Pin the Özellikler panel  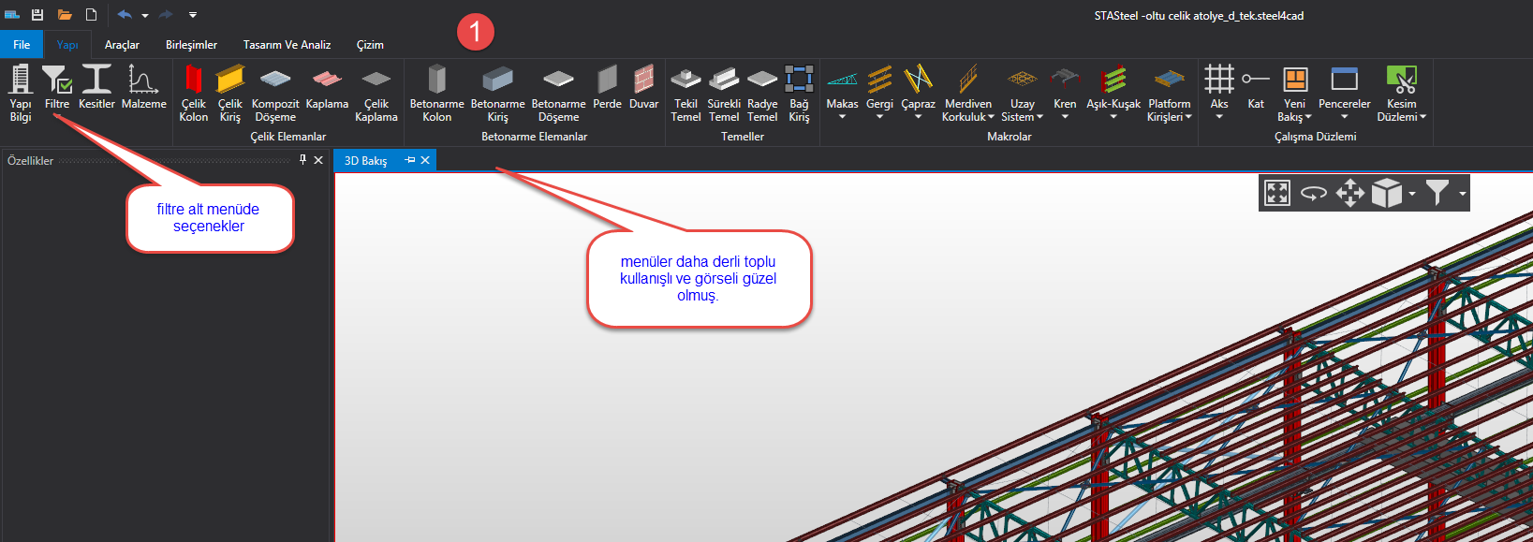(302, 160)
